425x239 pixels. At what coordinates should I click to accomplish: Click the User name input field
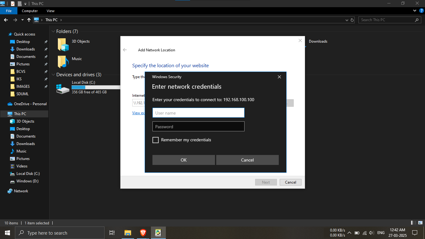tap(198, 113)
